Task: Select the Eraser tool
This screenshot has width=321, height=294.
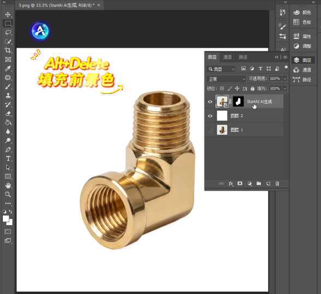Action: (x=8, y=114)
